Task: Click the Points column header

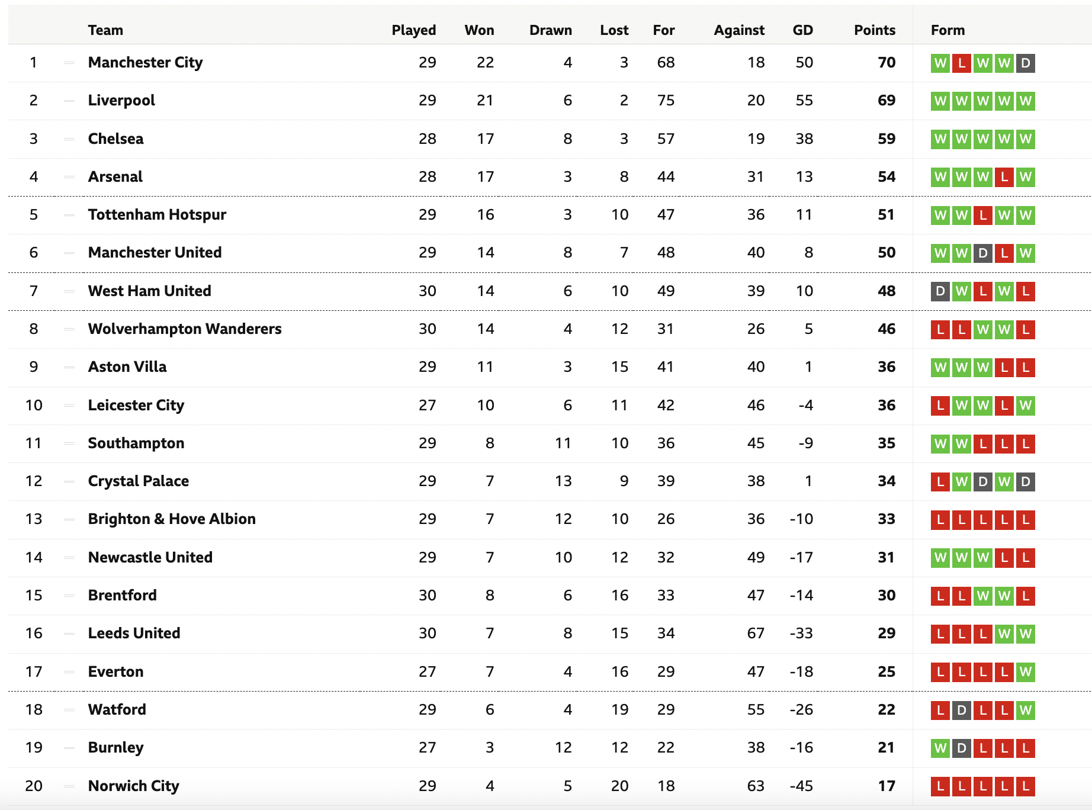Action: pyautogui.click(x=874, y=30)
